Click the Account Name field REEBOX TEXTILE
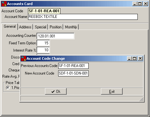Viewport: 150px width, 117px height. tap(83, 17)
